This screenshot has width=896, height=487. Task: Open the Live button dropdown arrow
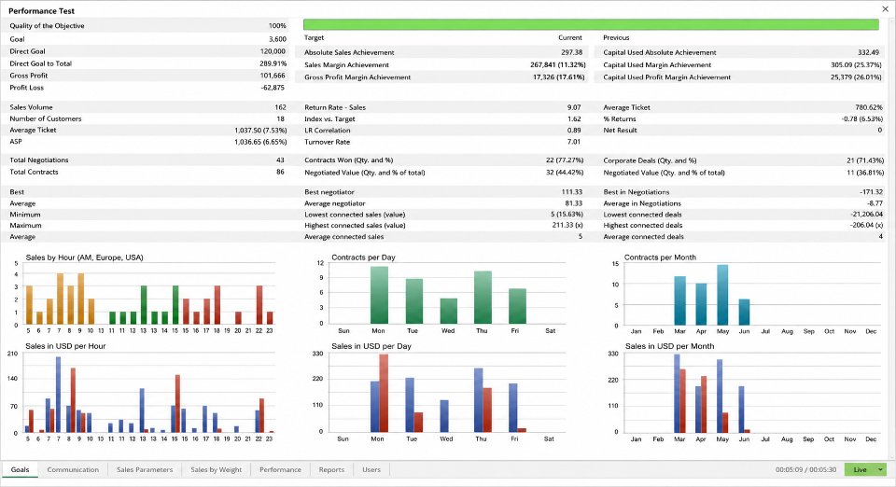point(880,469)
